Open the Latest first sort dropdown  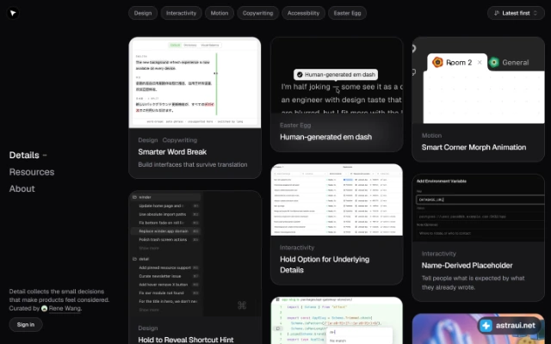[516, 14]
